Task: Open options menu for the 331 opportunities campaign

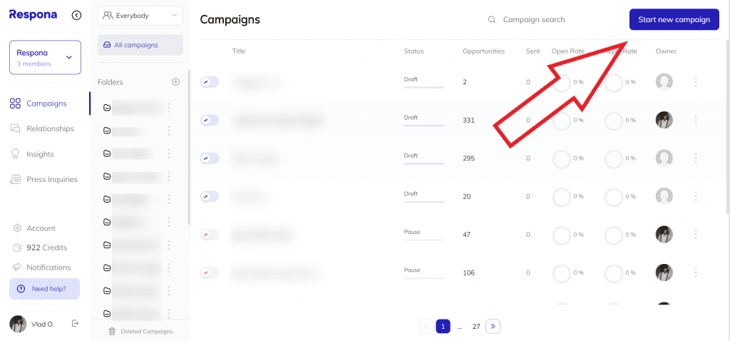Action: 696,120
